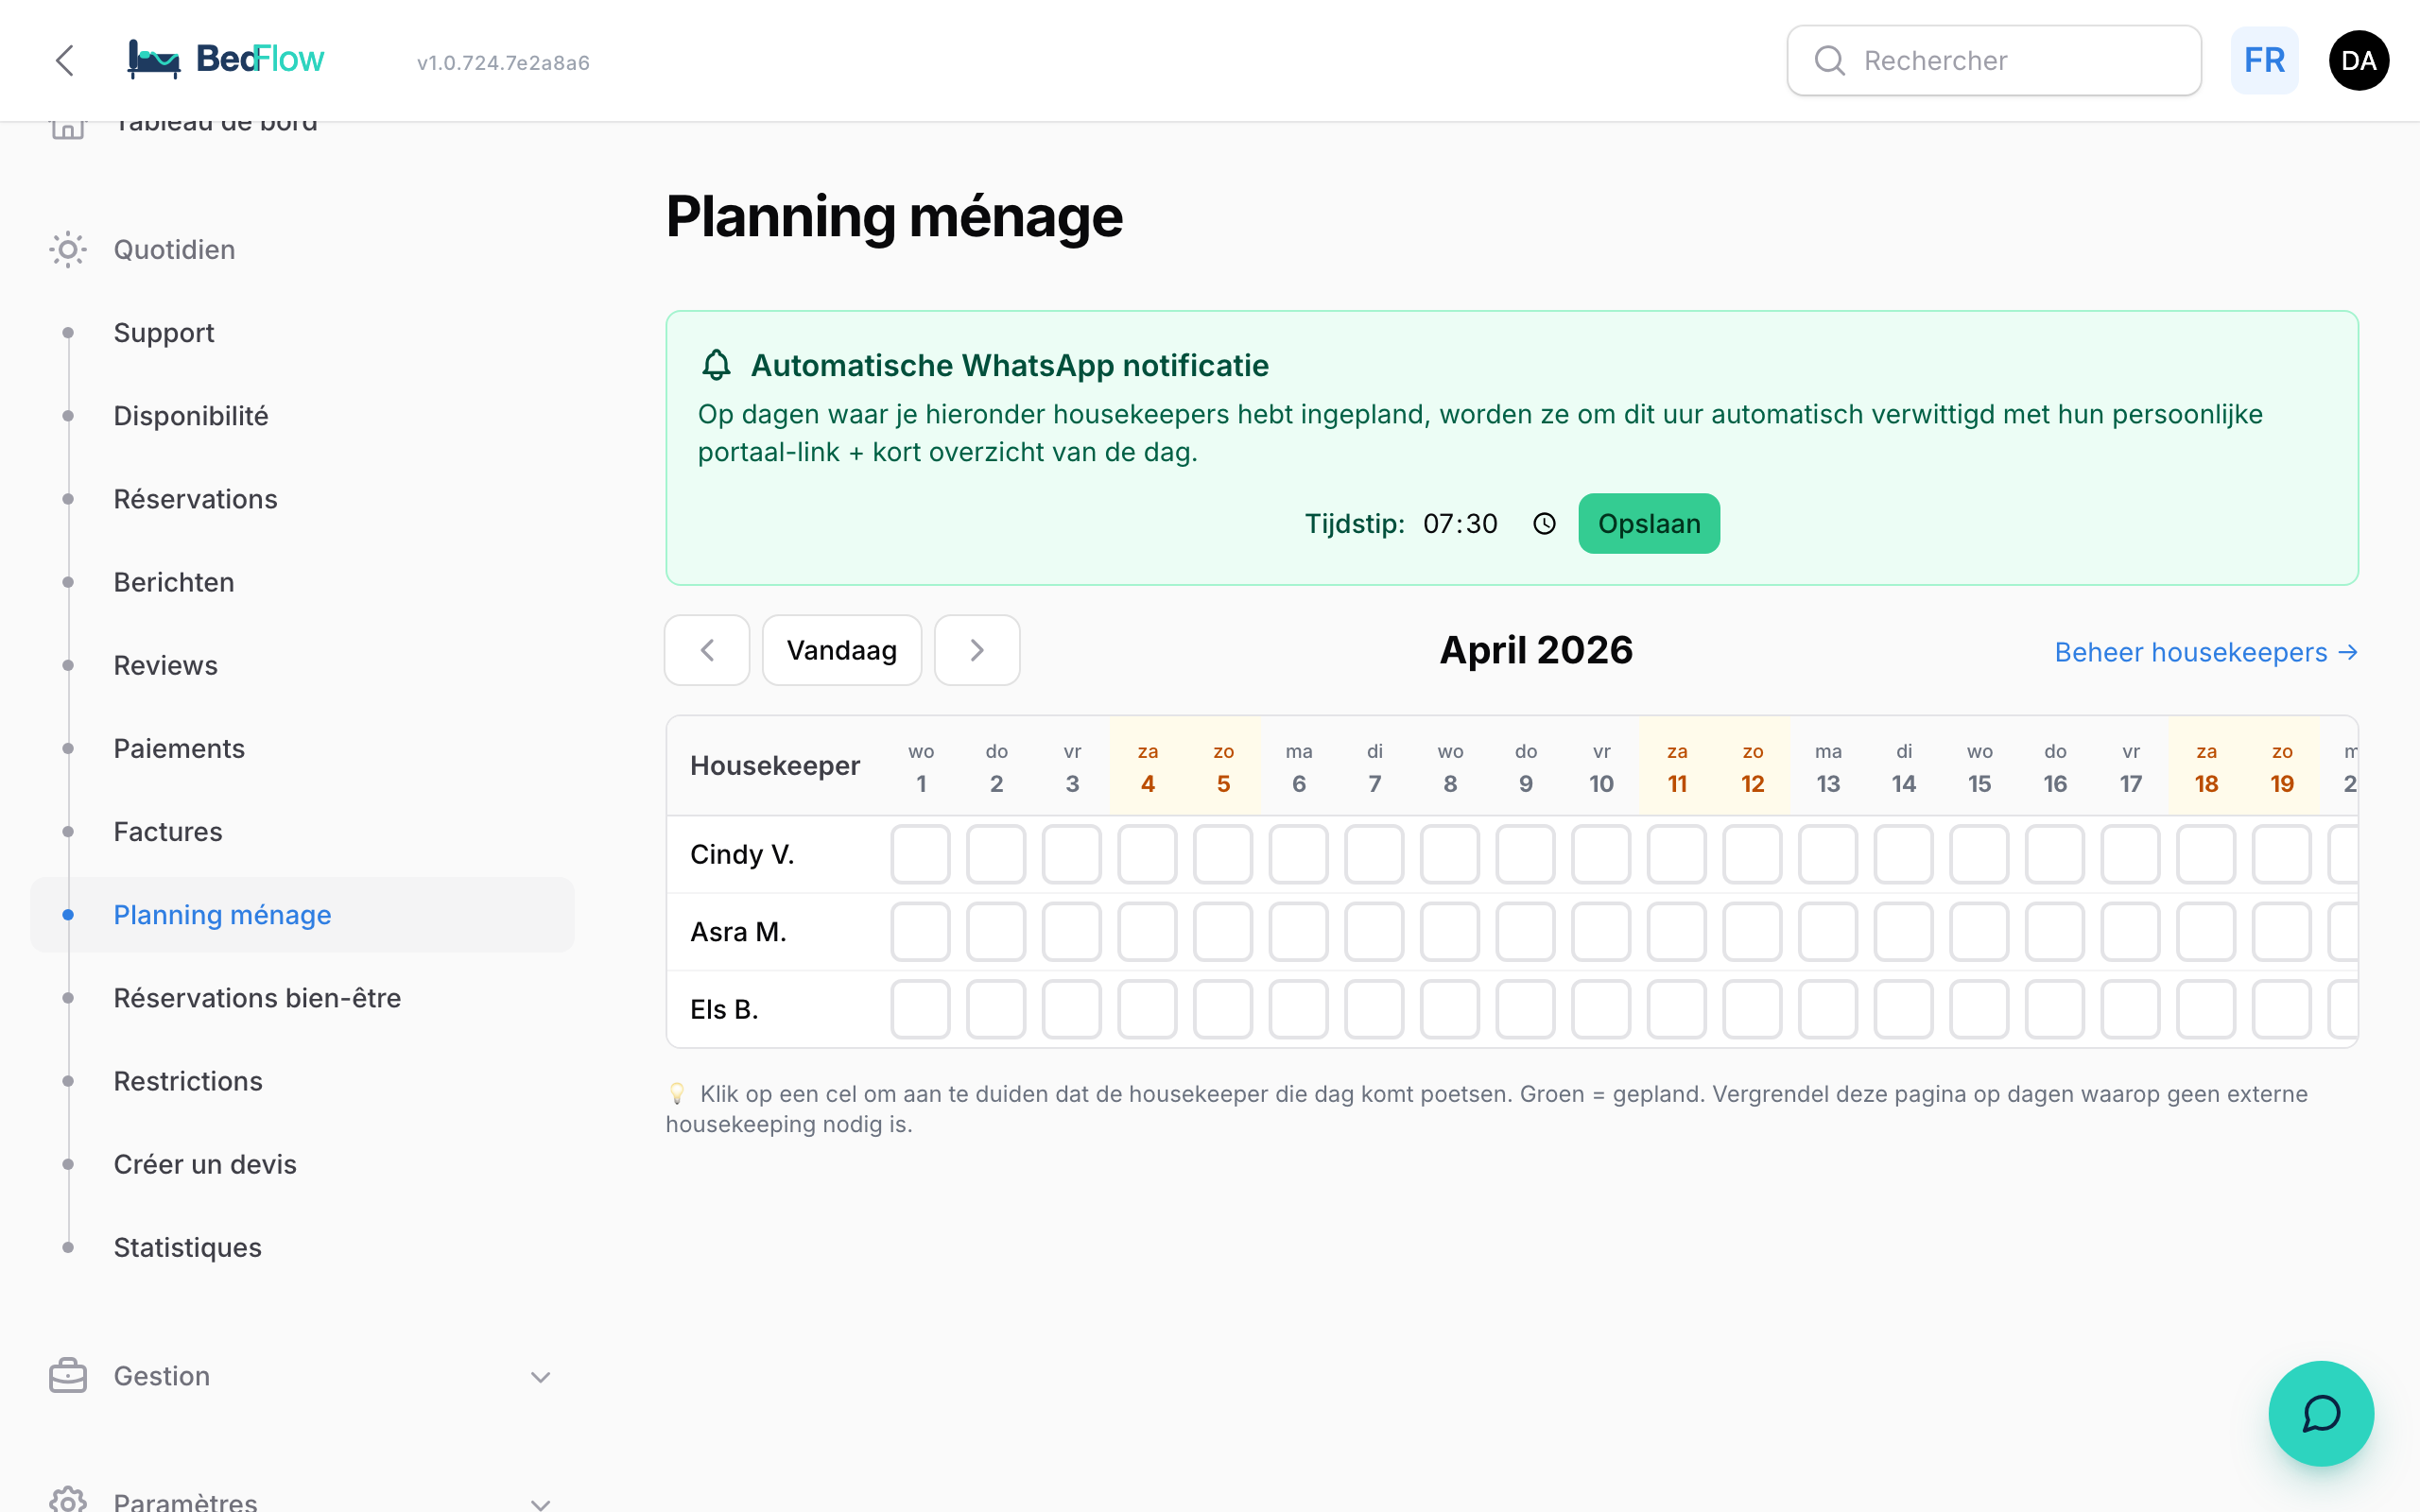Viewport: 2420px width, 1512px height.
Task: Click the notification bell icon
Action: click(x=716, y=365)
